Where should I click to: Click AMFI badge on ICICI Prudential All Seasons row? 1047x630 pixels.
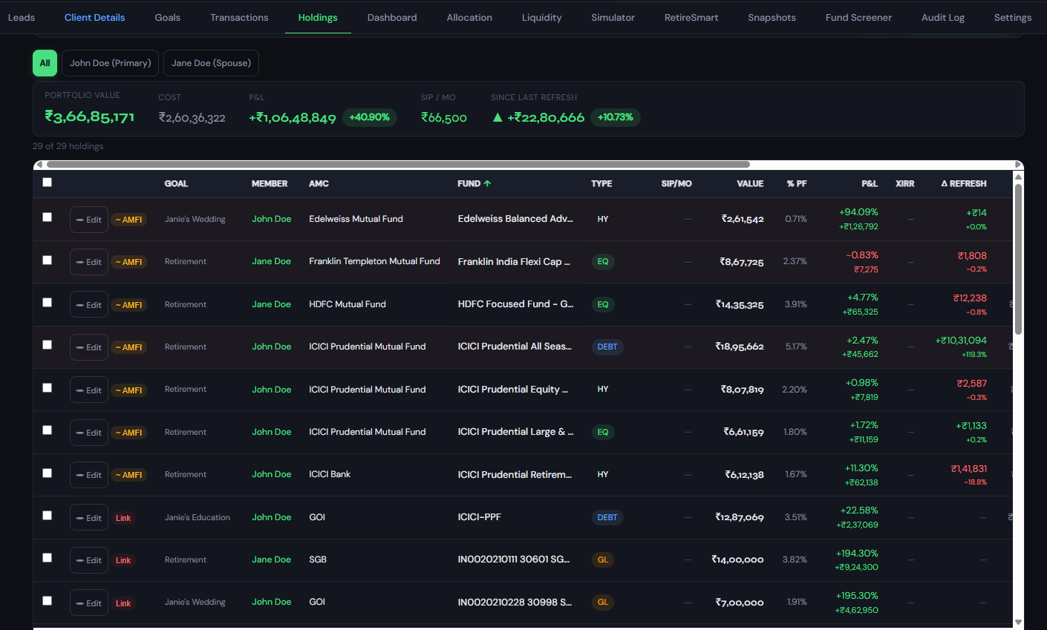128,347
